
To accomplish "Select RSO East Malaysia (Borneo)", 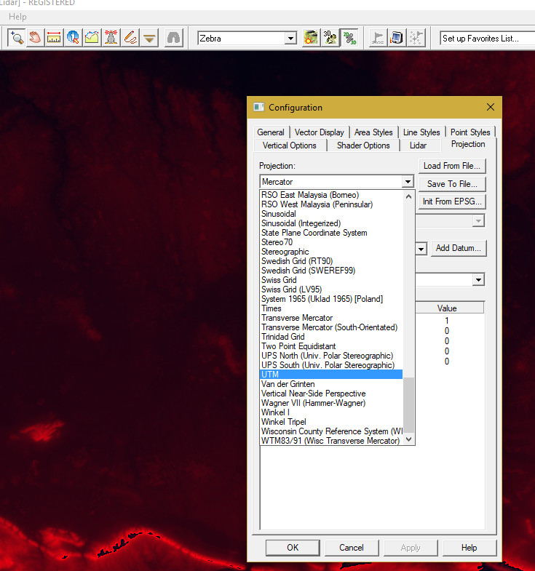I will point(331,195).
